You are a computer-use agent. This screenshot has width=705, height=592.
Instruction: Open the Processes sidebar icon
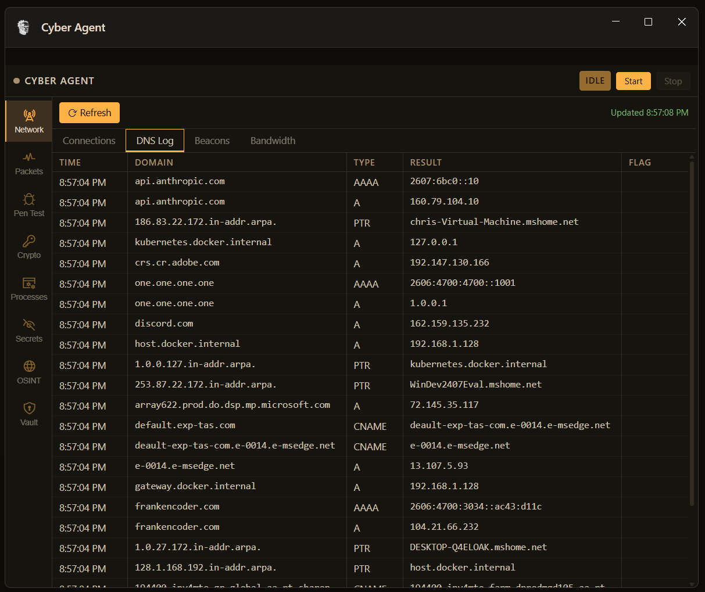click(29, 283)
